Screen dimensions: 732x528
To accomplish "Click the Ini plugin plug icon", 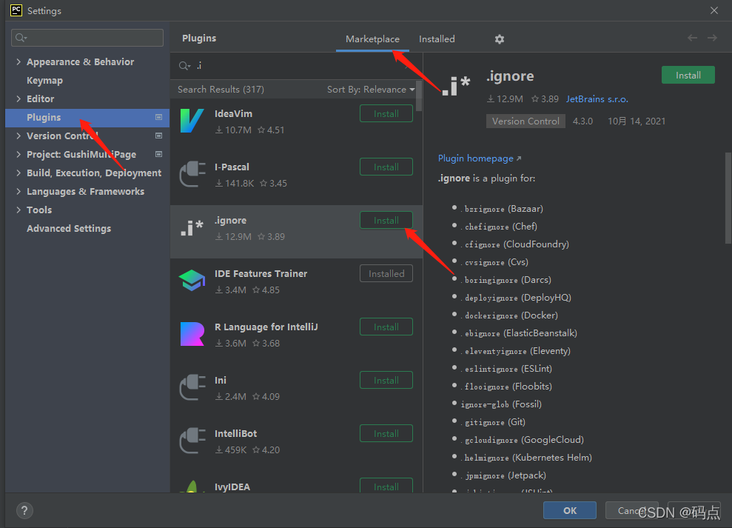I will tap(192, 387).
